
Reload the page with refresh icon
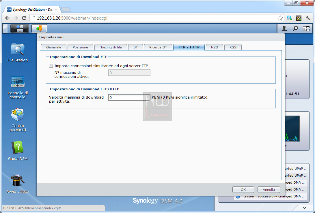coord(24,18)
